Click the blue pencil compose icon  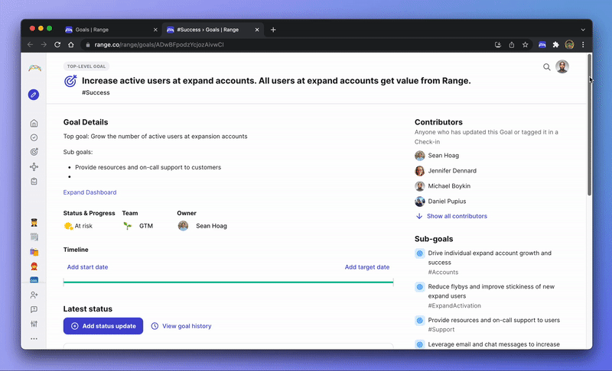pos(34,95)
